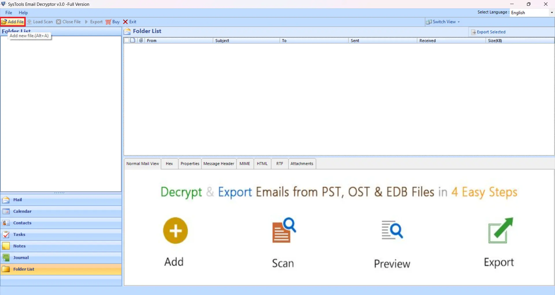Click the Export Selected button
Viewport: 555px width, 295px height.
tap(489, 32)
